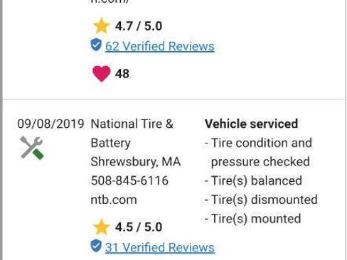Image resolution: width=347 pixels, height=260 pixels.
Task: Click the gold star beside 4.7 rating
Action: (102, 26)
